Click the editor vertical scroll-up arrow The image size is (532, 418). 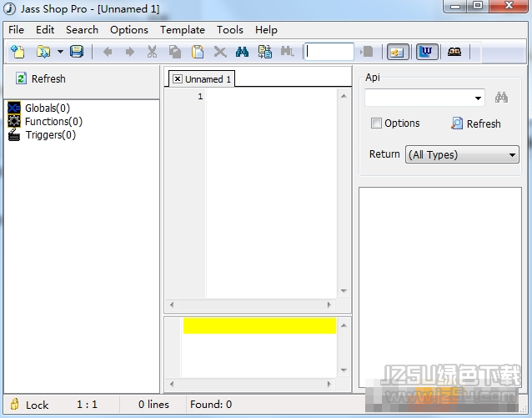[x=344, y=96]
